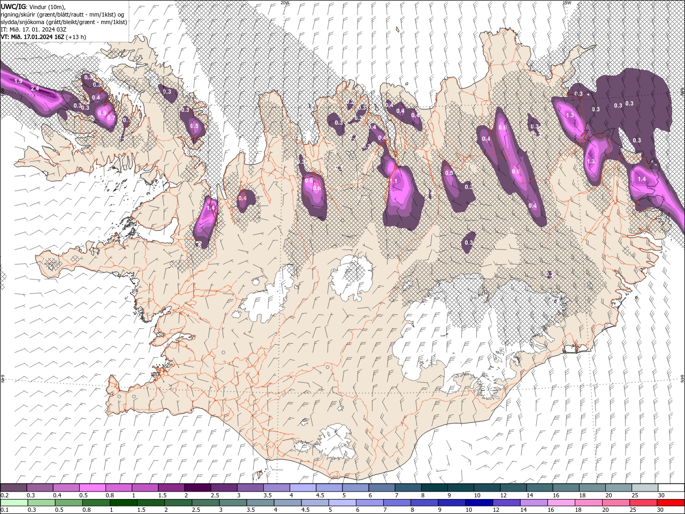Select the white 30 swatch in upper legend
685x514 pixels.
point(671,488)
